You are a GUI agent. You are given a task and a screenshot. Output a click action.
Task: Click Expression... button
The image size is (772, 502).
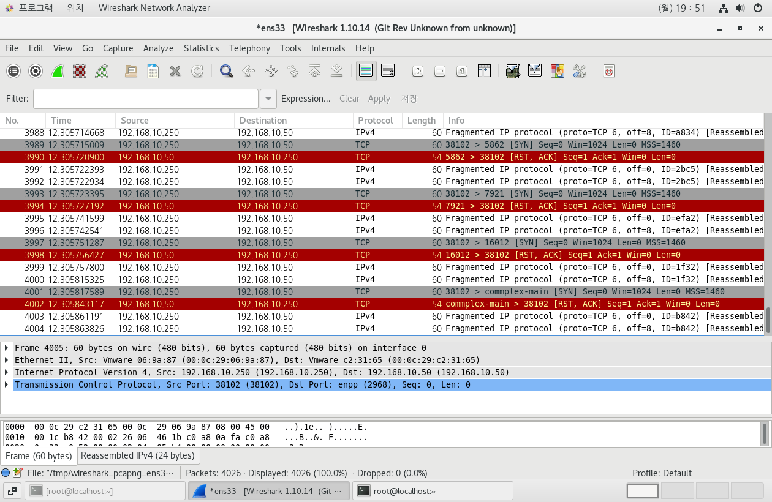click(x=306, y=99)
